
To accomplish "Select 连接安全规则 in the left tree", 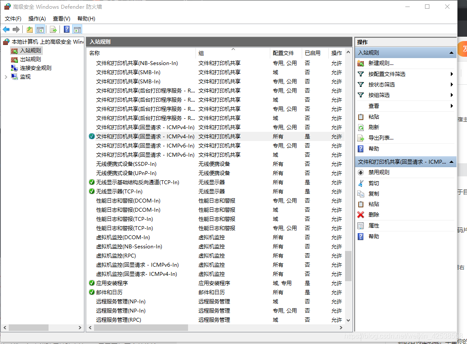I will (36, 68).
